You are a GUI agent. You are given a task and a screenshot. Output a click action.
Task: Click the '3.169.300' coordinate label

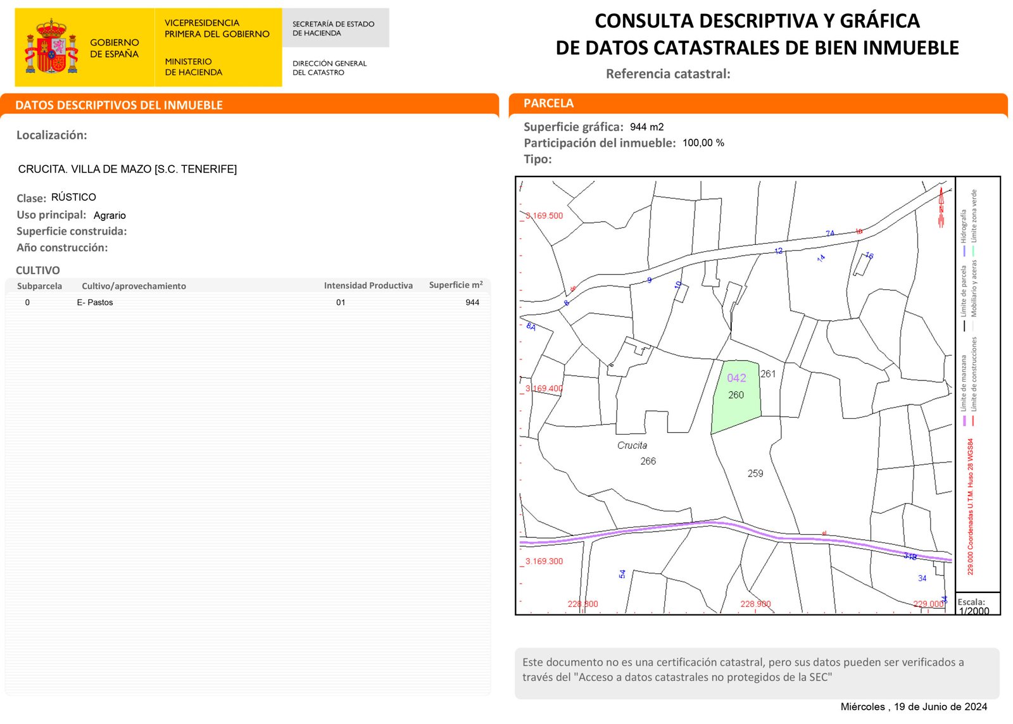(544, 561)
